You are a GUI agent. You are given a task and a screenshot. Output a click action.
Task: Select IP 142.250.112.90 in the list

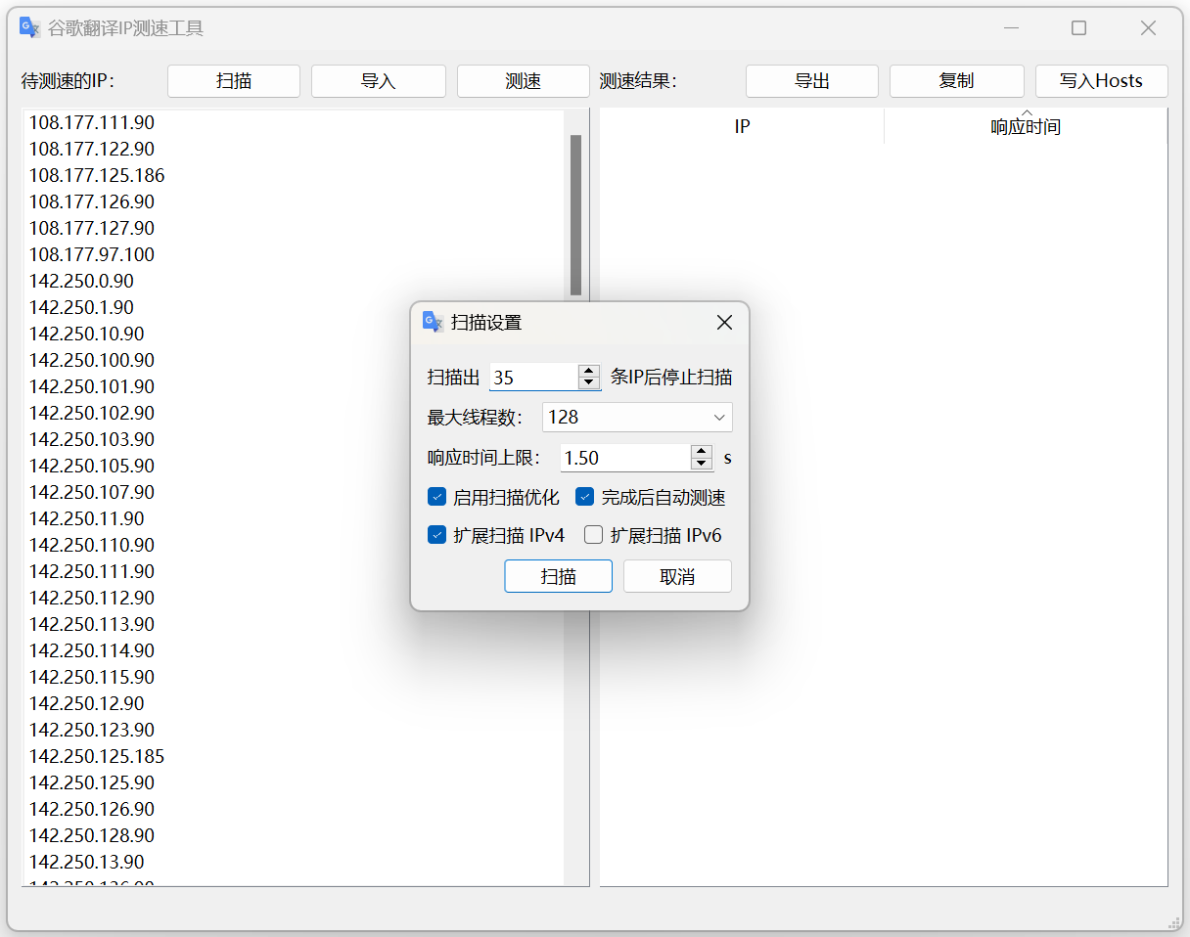(92, 598)
